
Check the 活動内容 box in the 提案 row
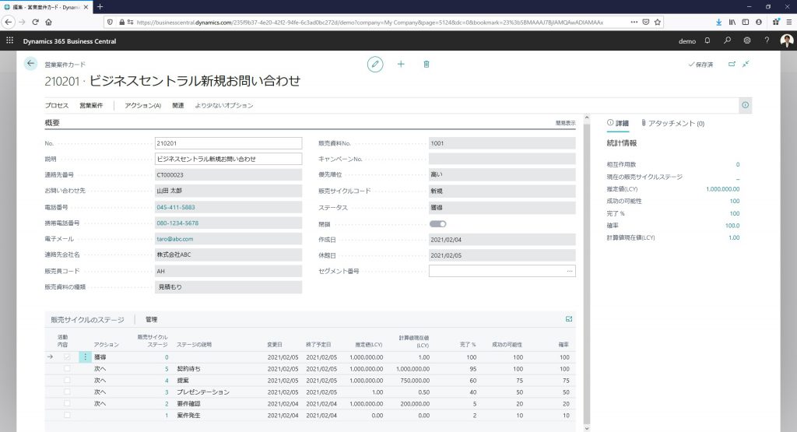click(x=67, y=380)
